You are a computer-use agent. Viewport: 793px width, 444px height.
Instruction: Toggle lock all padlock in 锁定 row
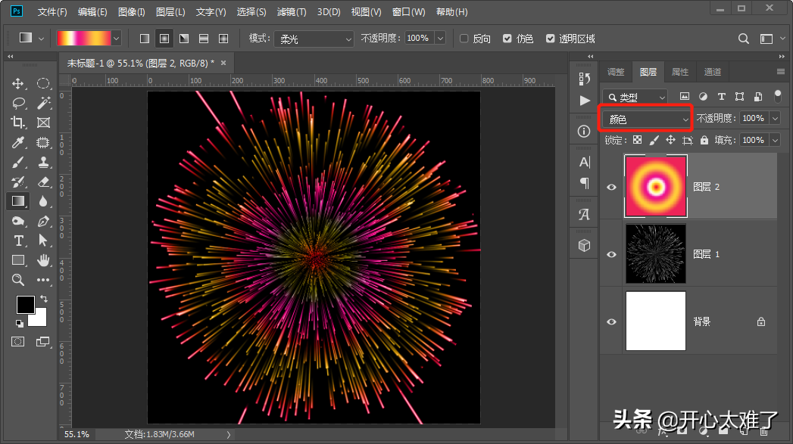click(704, 140)
